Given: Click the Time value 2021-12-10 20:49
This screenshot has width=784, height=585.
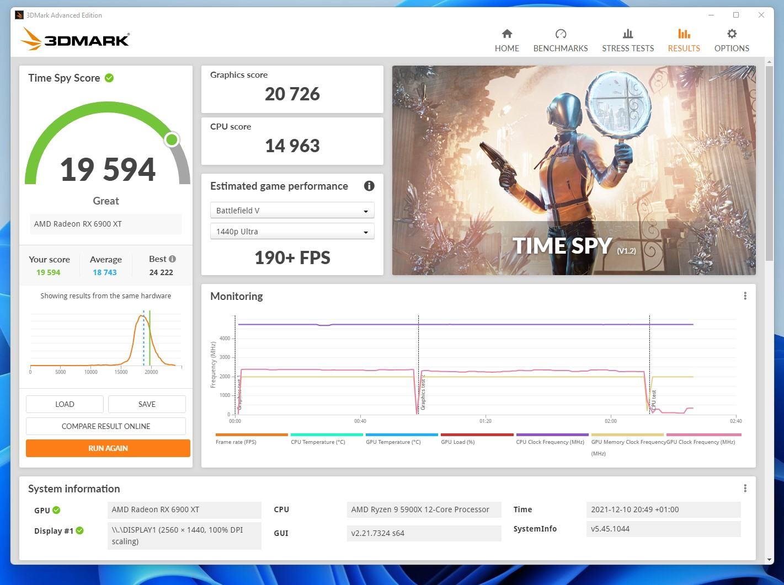Looking at the screenshot, I should click(663, 509).
